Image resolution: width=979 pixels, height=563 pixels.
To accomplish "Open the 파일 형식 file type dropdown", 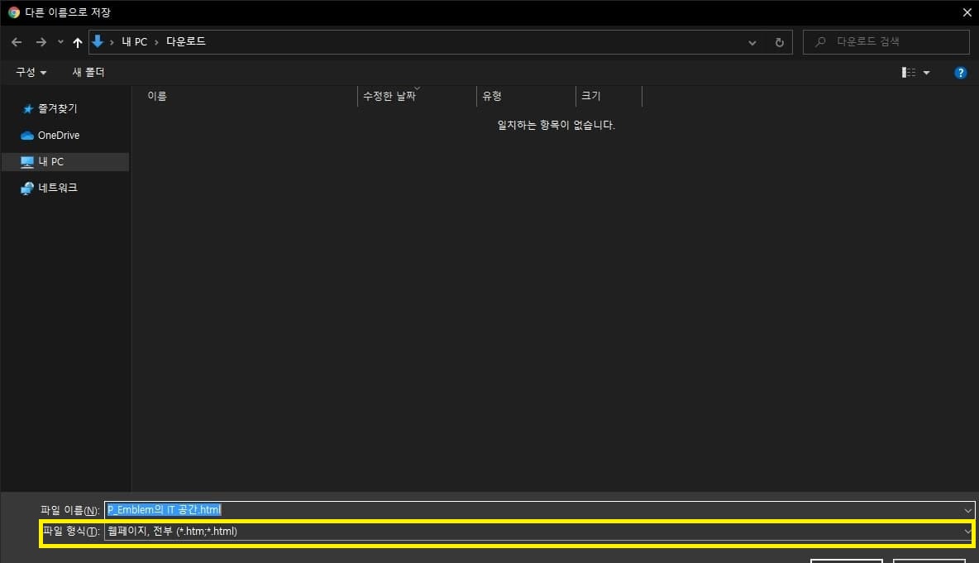I will (x=967, y=532).
